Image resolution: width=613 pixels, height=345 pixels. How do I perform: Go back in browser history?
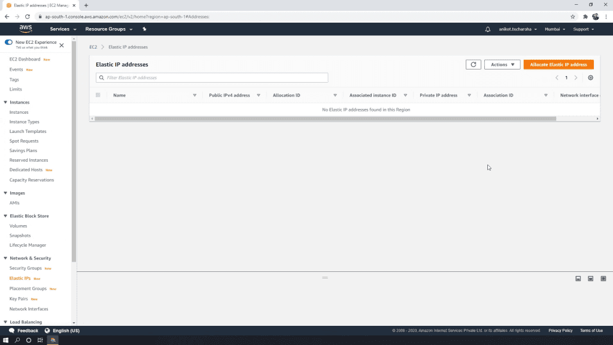point(7,16)
